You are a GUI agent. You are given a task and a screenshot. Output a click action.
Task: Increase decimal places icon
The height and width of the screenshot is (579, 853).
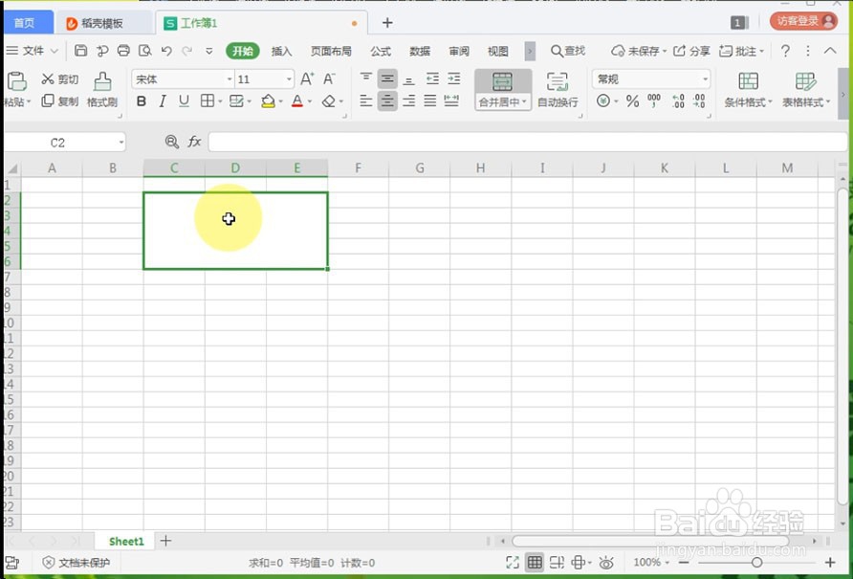coord(678,101)
